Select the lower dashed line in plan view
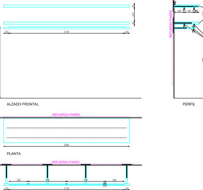The image size is (203, 190). tap(67, 138)
